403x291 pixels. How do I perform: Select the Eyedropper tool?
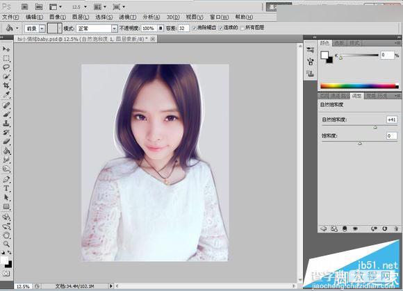click(x=6, y=94)
